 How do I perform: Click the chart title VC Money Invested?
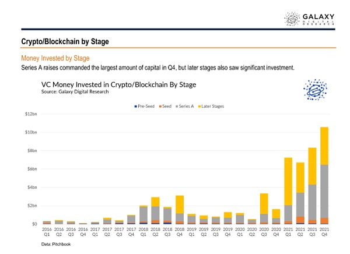tap(118, 84)
